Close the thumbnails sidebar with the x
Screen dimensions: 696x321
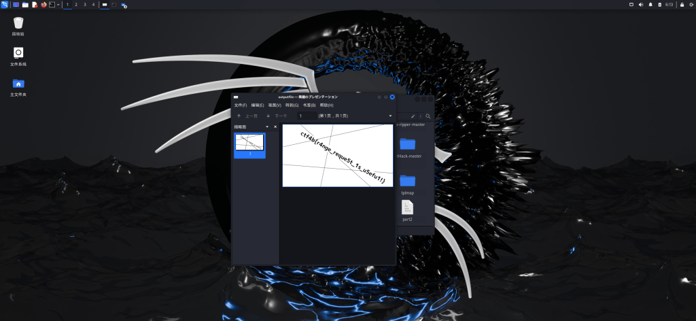point(275,127)
